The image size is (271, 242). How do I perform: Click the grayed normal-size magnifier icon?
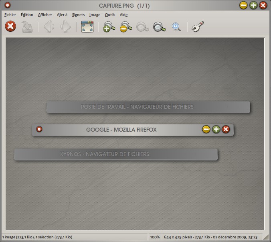(x=142, y=26)
